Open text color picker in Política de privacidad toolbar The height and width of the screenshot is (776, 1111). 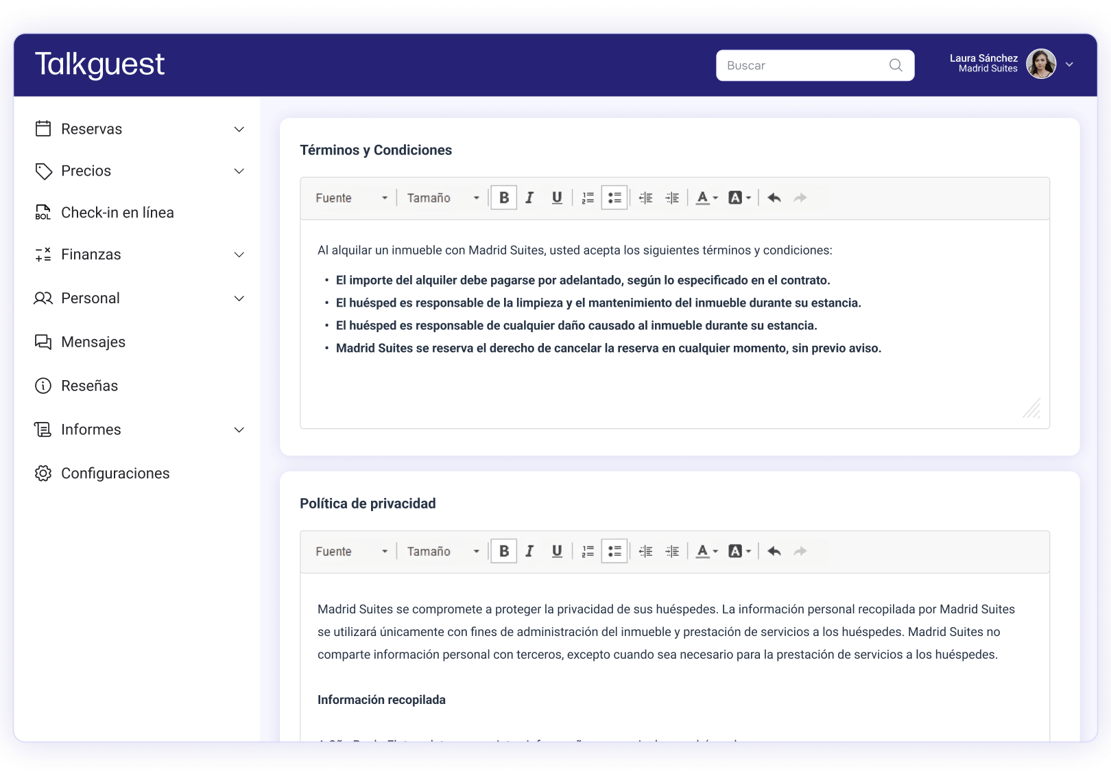coord(707,551)
